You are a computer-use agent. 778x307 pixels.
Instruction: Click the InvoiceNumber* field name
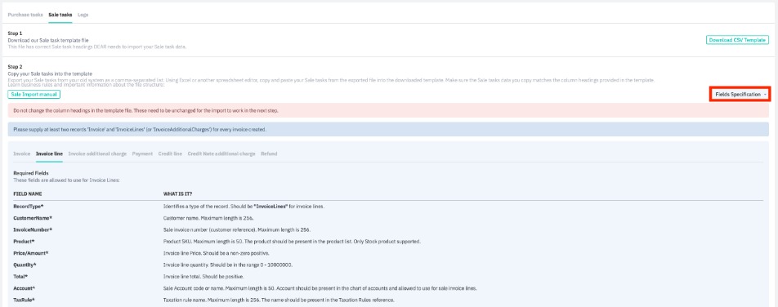(33, 229)
